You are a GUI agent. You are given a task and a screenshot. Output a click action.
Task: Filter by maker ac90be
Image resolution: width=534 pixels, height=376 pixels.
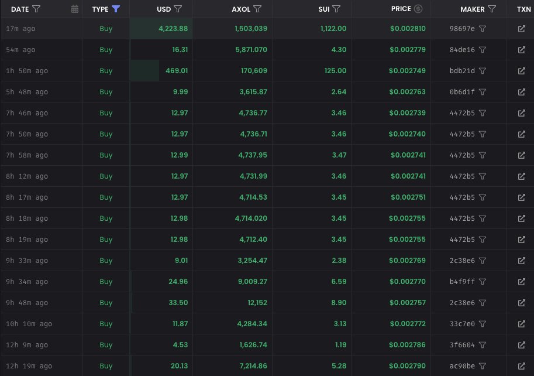482,366
